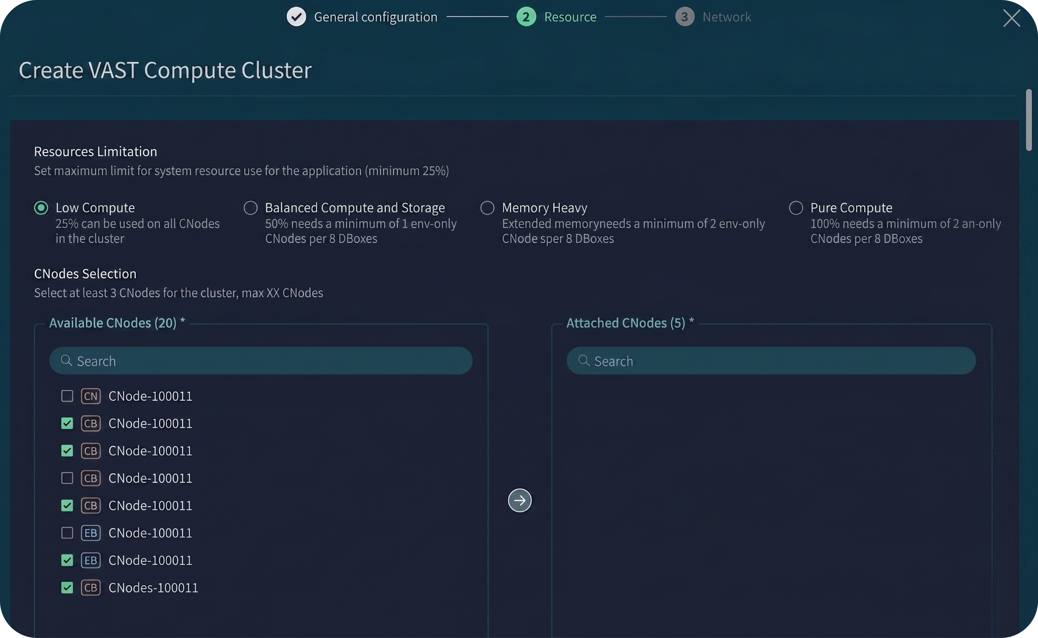The width and height of the screenshot is (1038, 638).
Task: Click the EB badge on the unchecked row
Action: click(x=91, y=533)
